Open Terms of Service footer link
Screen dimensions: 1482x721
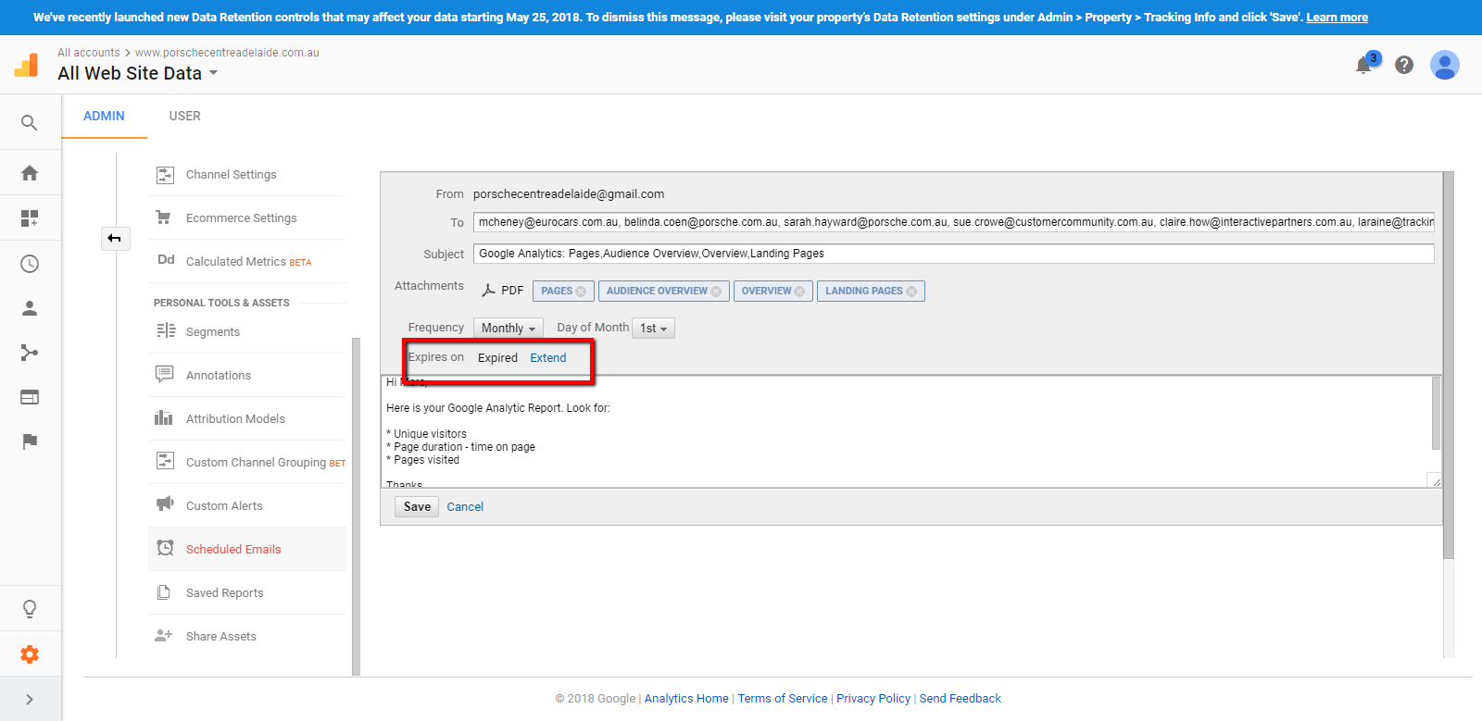click(x=783, y=699)
